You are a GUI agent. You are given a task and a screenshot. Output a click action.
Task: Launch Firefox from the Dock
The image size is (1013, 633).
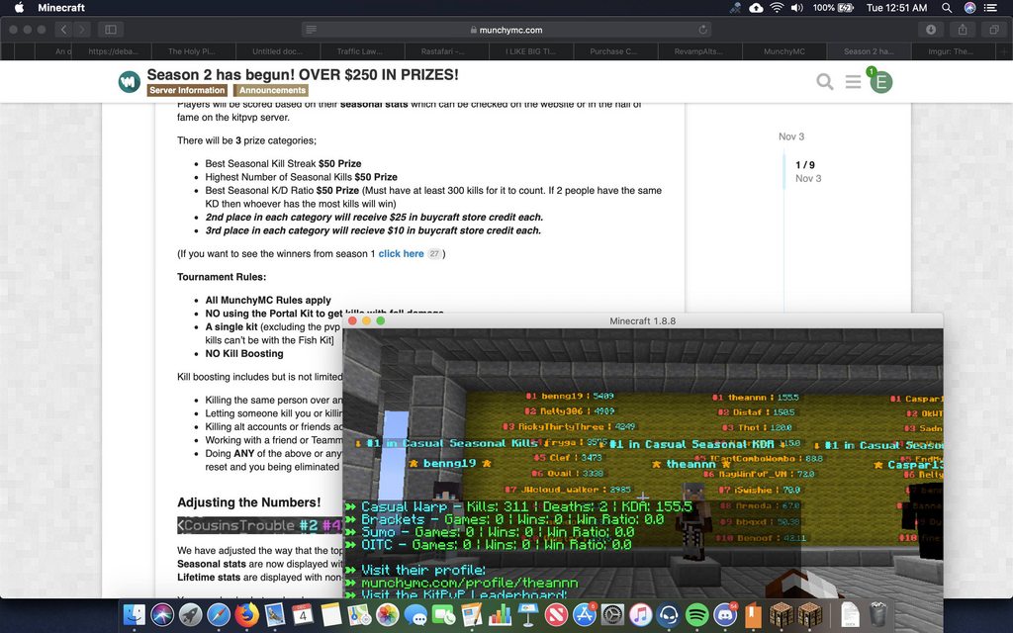point(246,614)
